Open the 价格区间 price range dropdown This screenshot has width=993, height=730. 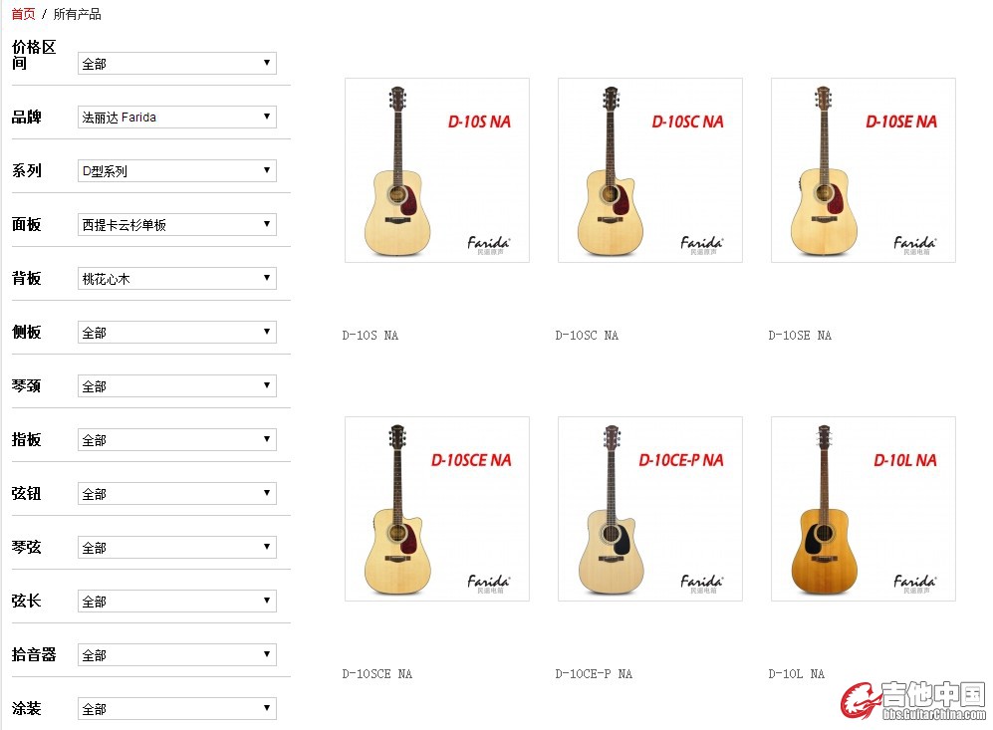pos(176,64)
